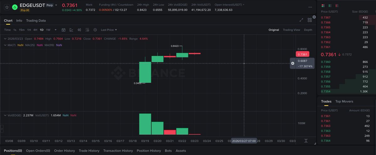Open the Trading Data tab

coord(36,21)
